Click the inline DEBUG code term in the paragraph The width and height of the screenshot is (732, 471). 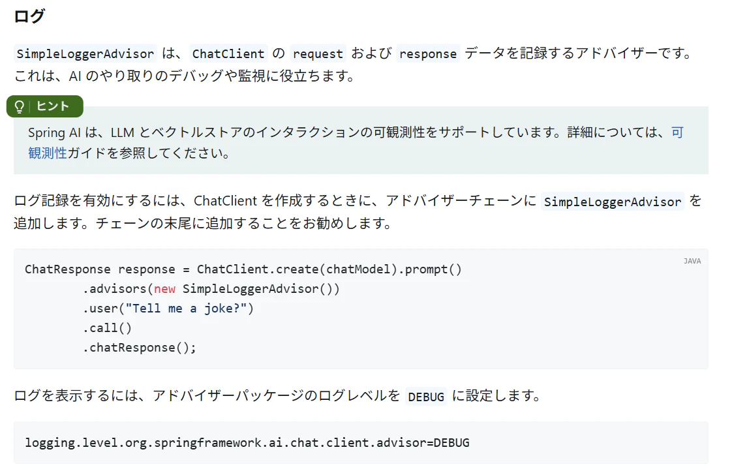coord(426,397)
